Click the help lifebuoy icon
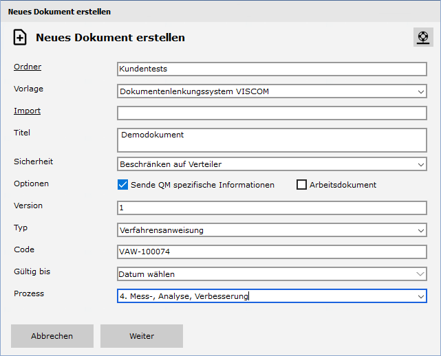 [423, 37]
